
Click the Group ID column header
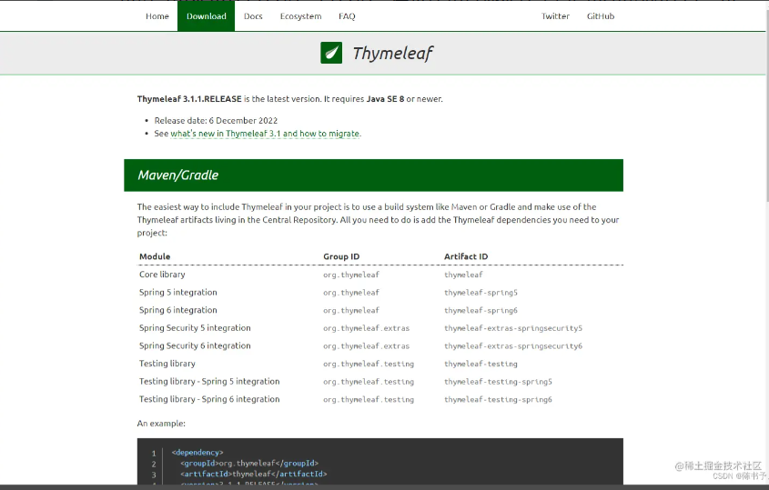(x=341, y=256)
